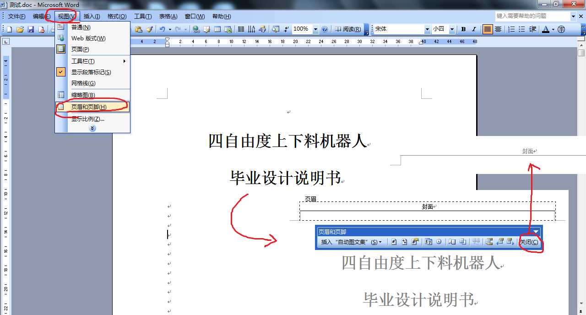Toggle show/hide document text icon
The width and height of the screenshot is (586, 315).
click(462, 242)
